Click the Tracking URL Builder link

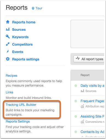[x=21, y=105]
